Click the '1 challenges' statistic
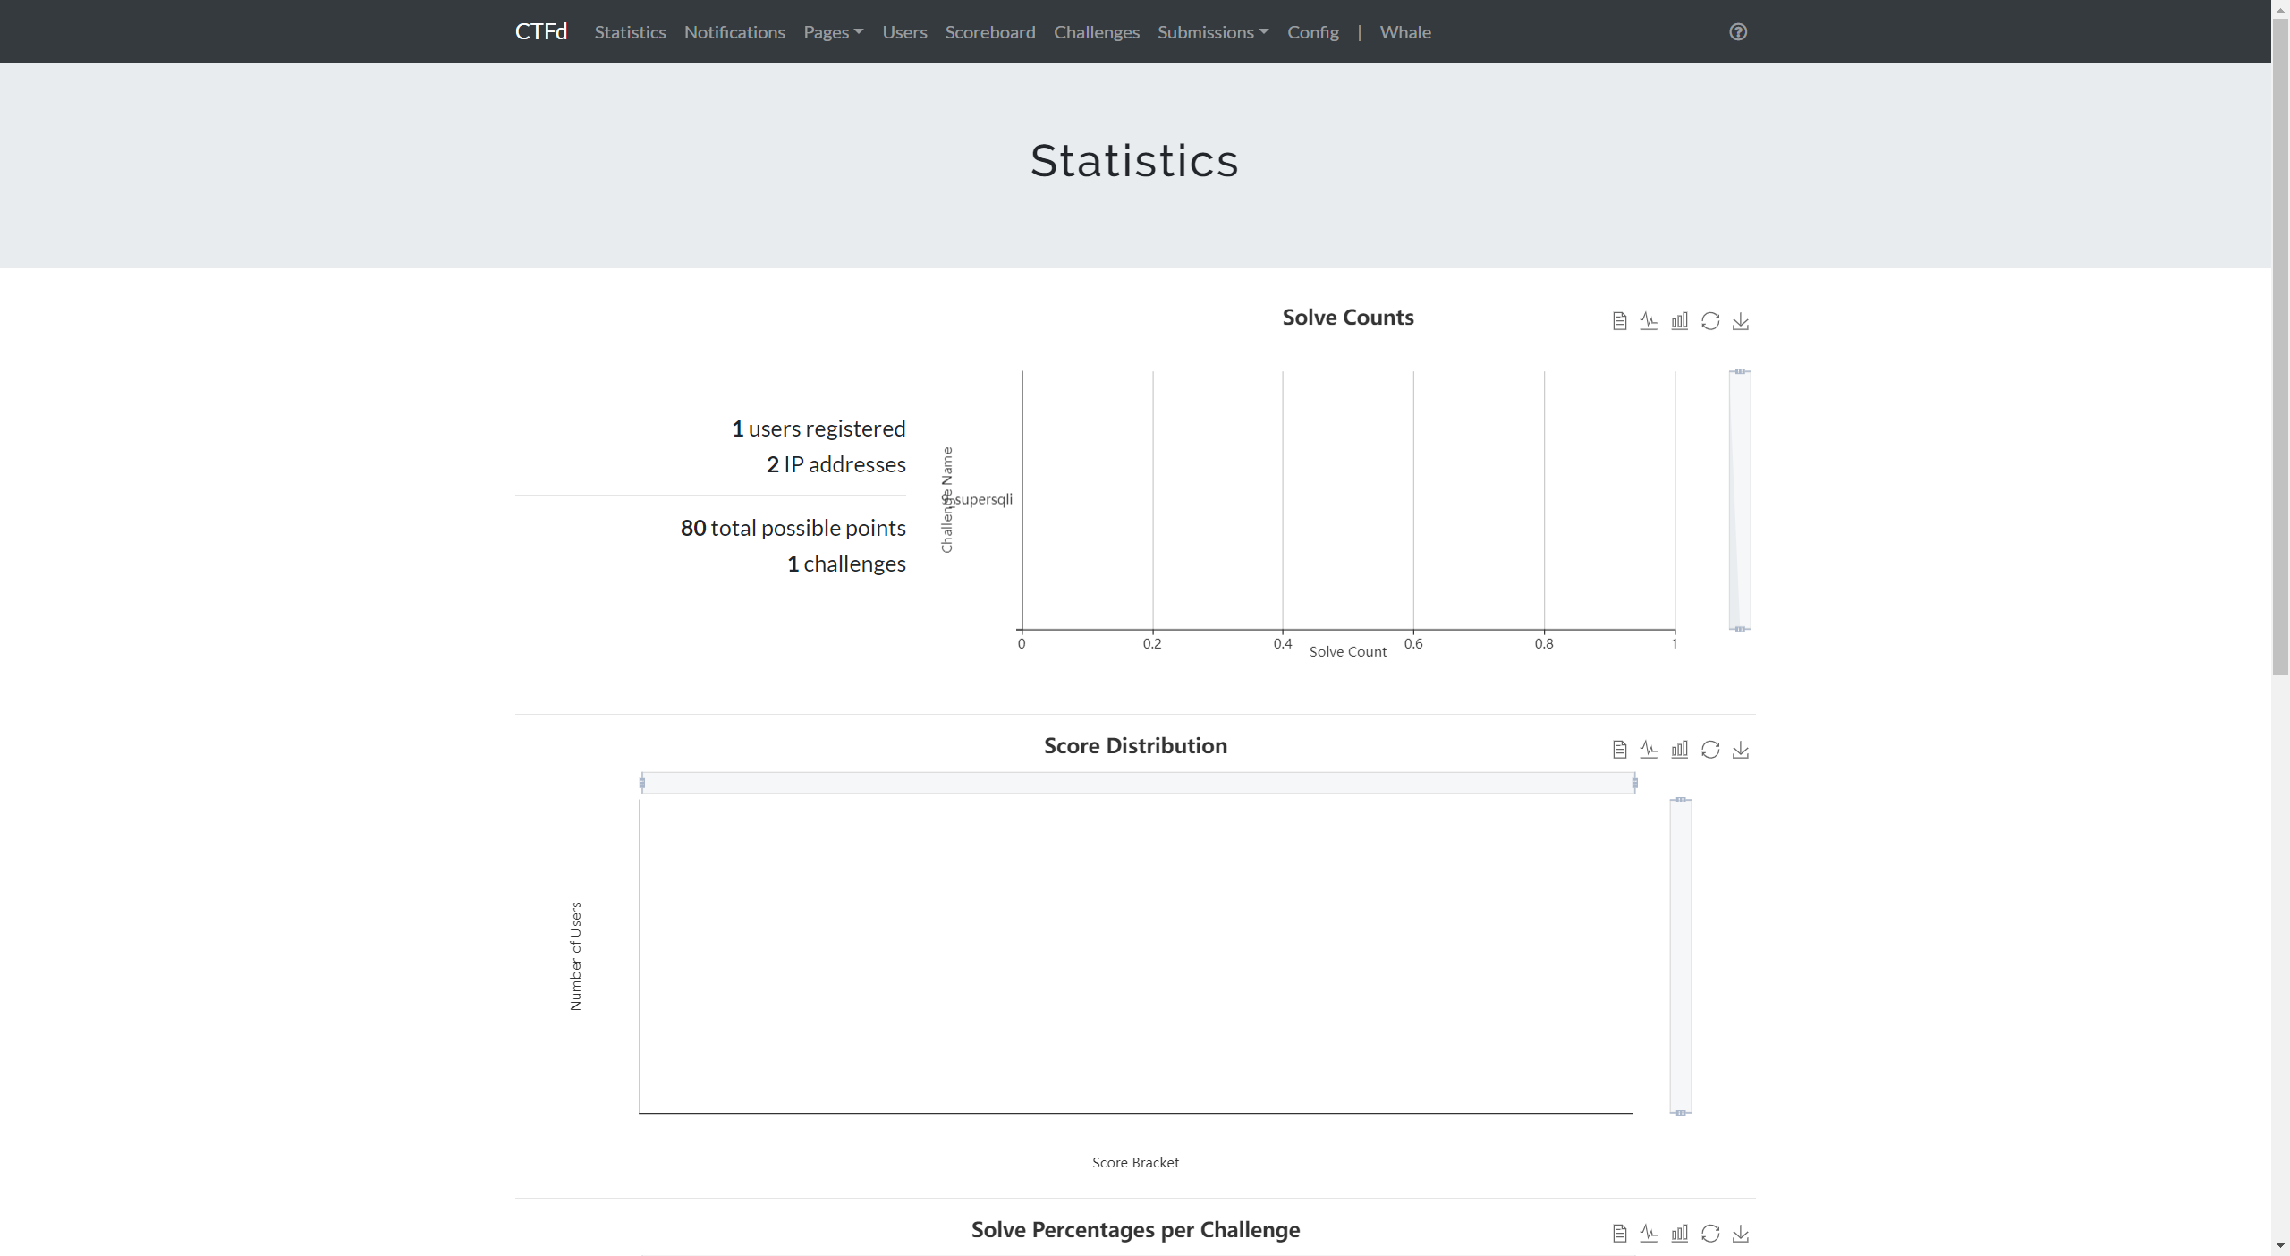Image resolution: width=2290 pixels, height=1256 pixels. point(846,564)
